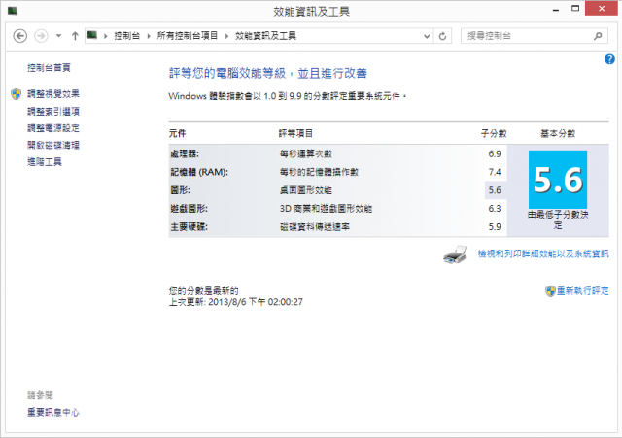Click shield icon beside 重新執行評定
Screen dimensions: 622x438
coord(550,291)
